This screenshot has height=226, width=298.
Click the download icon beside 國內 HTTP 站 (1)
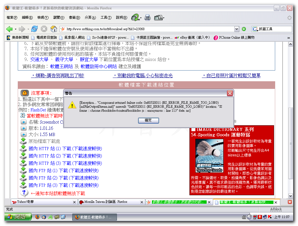pos(23,149)
